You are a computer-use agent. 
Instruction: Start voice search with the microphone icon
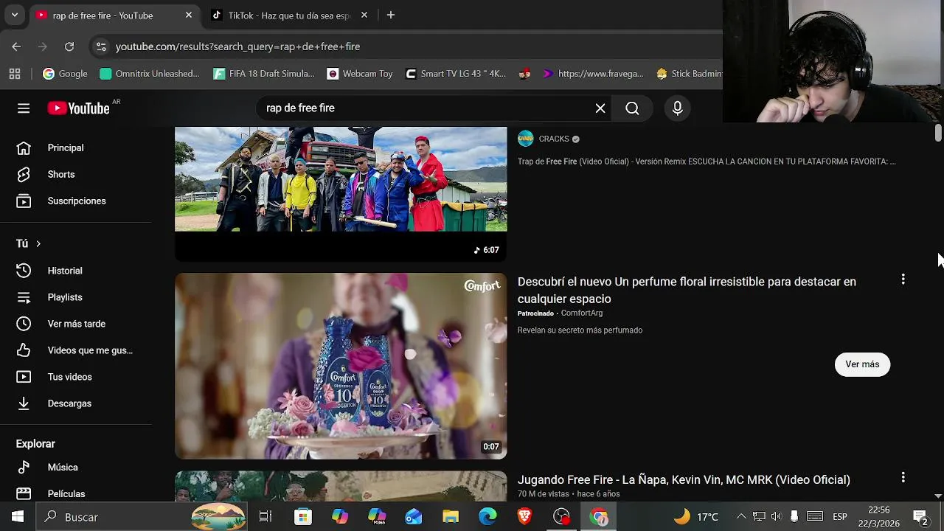(x=677, y=108)
